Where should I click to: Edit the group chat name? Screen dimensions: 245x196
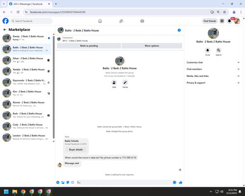125,82
